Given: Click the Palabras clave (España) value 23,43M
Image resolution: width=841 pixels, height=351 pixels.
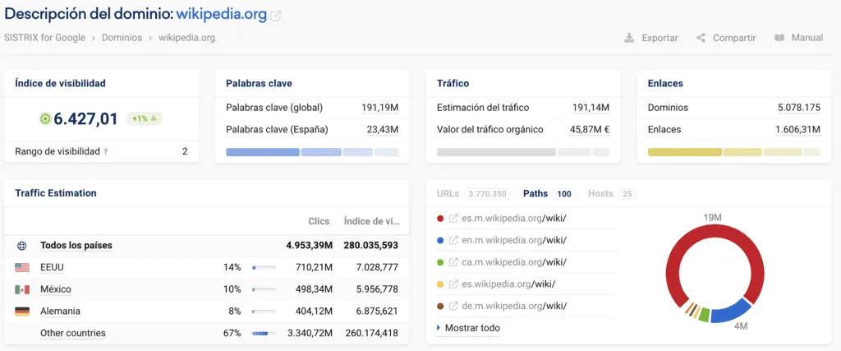Looking at the screenshot, I should pos(384,129).
